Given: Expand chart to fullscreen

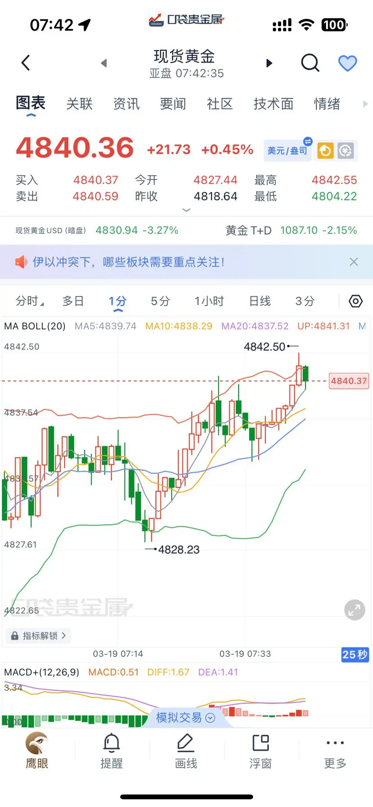Looking at the screenshot, I should [355, 610].
